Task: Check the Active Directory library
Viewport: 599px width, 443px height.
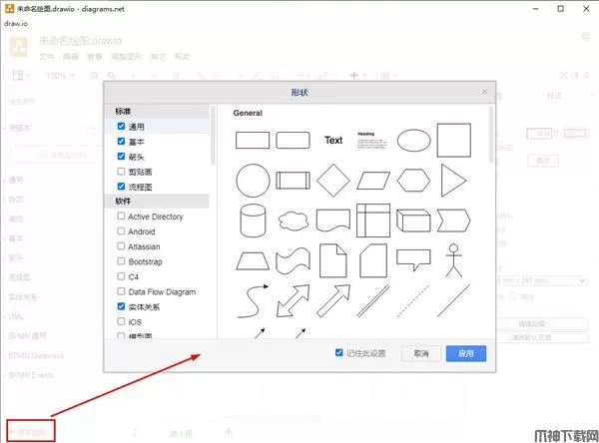Action: (x=122, y=217)
